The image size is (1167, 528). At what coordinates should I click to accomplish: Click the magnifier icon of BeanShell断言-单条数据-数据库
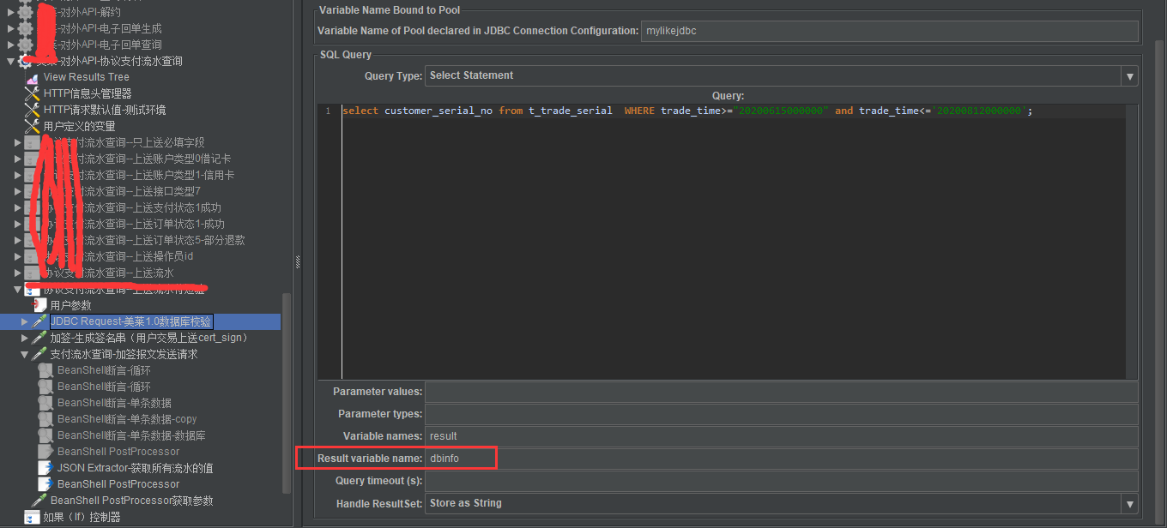pos(45,435)
